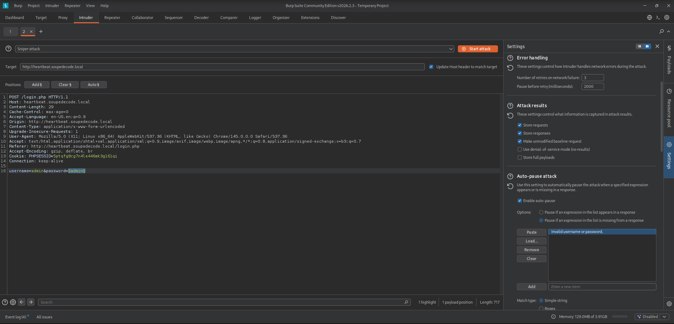Viewport: 674px width, 324px height.
Task: Click the info icon beside Memory status
Action: [553, 317]
